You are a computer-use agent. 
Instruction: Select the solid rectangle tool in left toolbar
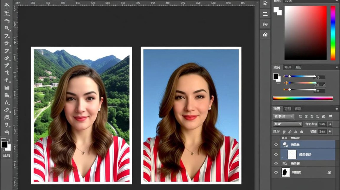click(x=7, y=88)
